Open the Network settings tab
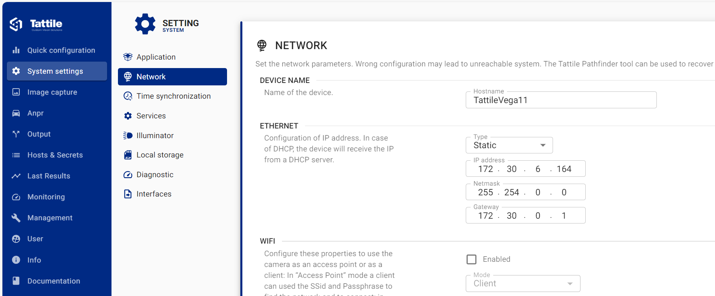 [172, 77]
